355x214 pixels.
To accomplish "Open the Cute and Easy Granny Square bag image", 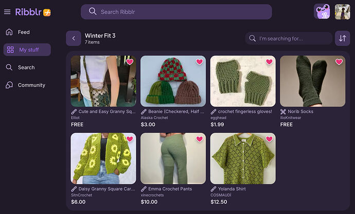I will [x=103, y=81].
